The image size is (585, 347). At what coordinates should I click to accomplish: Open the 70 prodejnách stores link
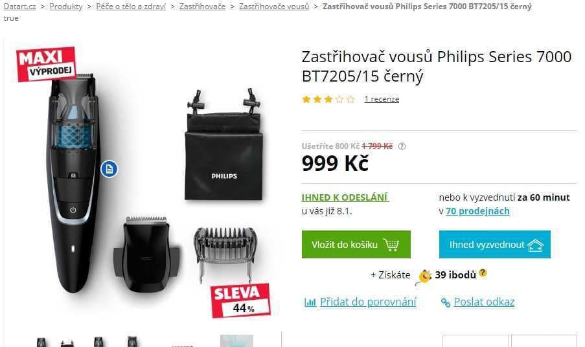(477, 211)
